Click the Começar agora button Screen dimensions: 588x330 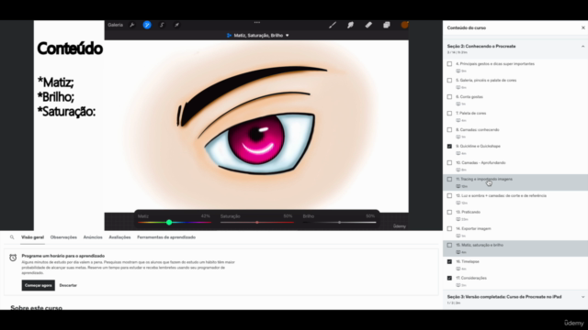click(x=39, y=285)
